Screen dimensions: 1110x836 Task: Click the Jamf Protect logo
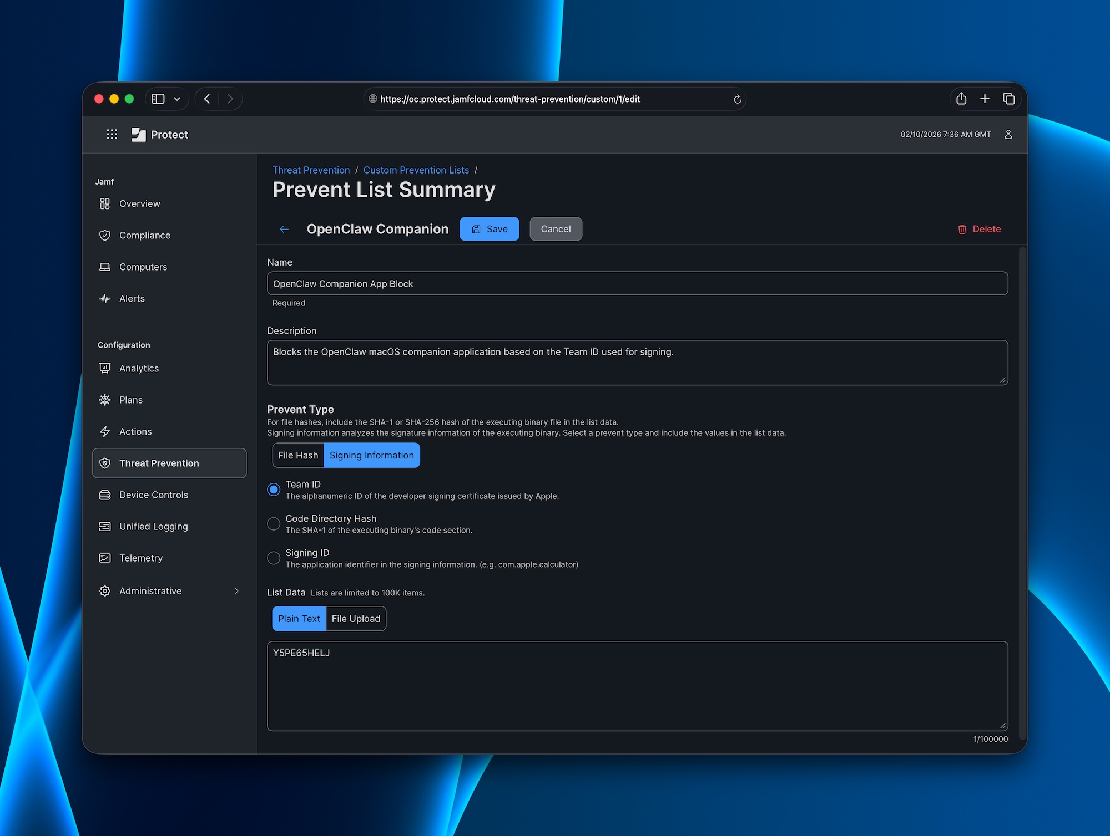pyautogui.click(x=138, y=134)
